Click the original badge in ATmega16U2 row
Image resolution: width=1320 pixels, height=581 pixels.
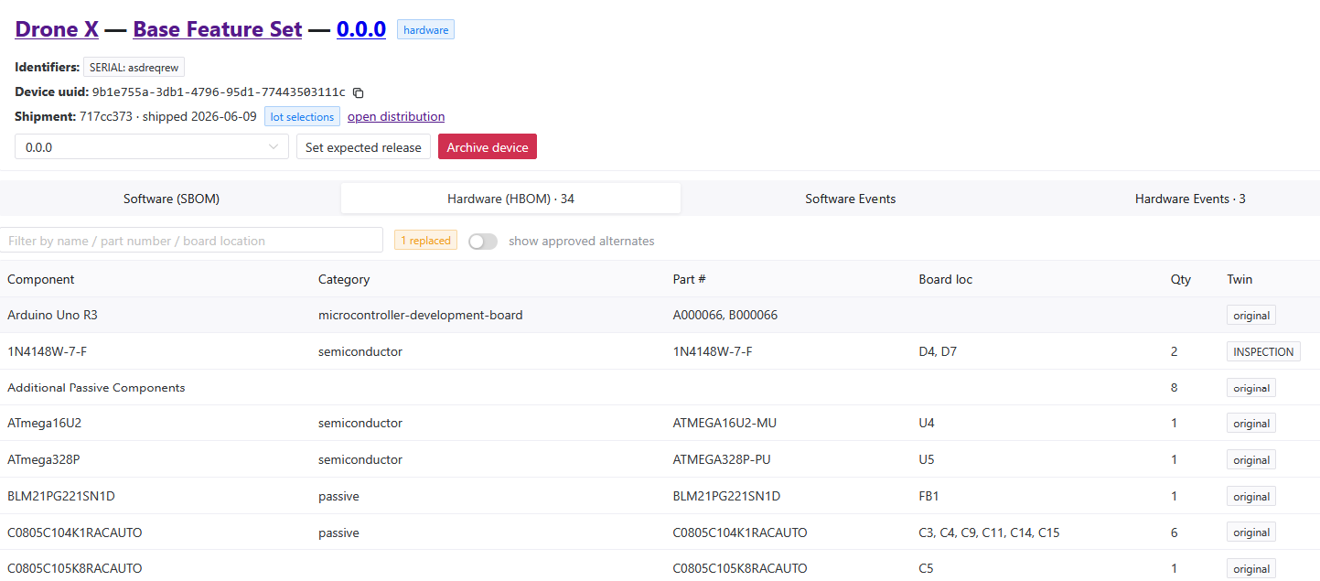tap(1250, 424)
